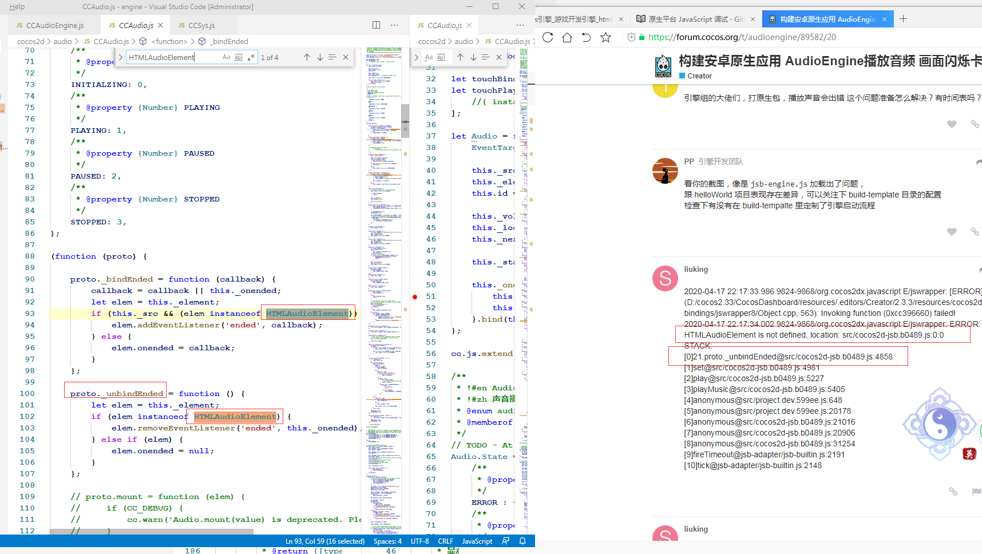The height and width of the screenshot is (554, 982).
Task: Toggle Match Case in right find widget
Action: tap(429, 57)
